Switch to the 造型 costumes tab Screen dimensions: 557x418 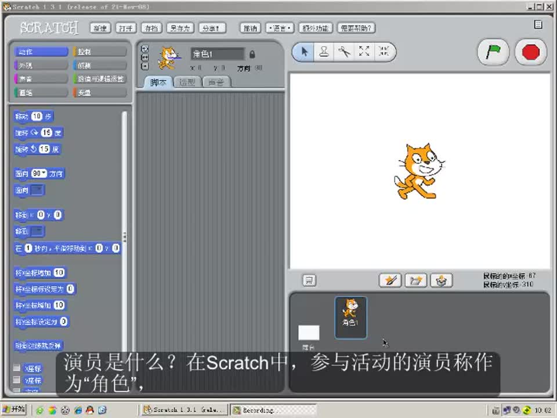187,82
